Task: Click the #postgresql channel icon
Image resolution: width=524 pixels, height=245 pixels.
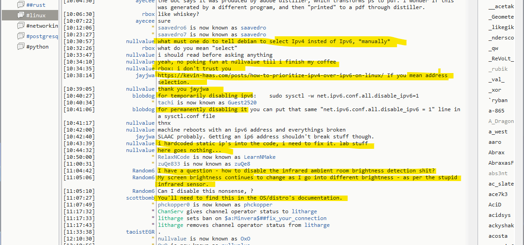Action: click(x=20, y=36)
